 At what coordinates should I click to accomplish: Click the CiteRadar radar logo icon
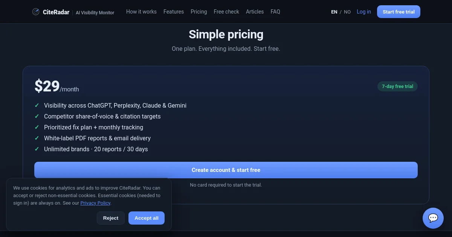tap(36, 12)
